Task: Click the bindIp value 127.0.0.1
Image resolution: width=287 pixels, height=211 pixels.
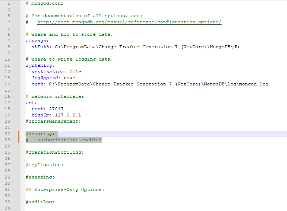Action: (68, 115)
